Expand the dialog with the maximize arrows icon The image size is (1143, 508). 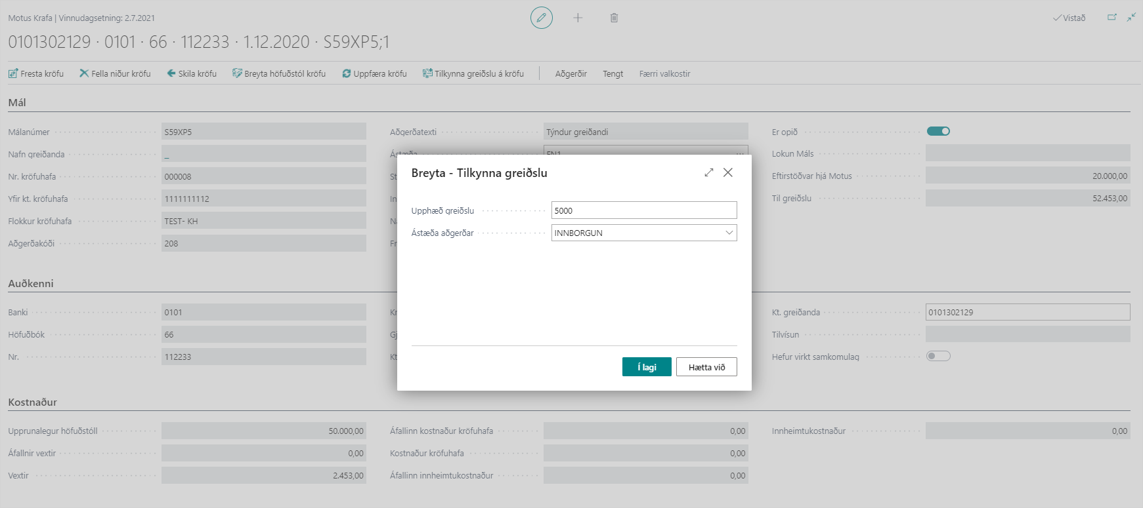pos(708,172)
